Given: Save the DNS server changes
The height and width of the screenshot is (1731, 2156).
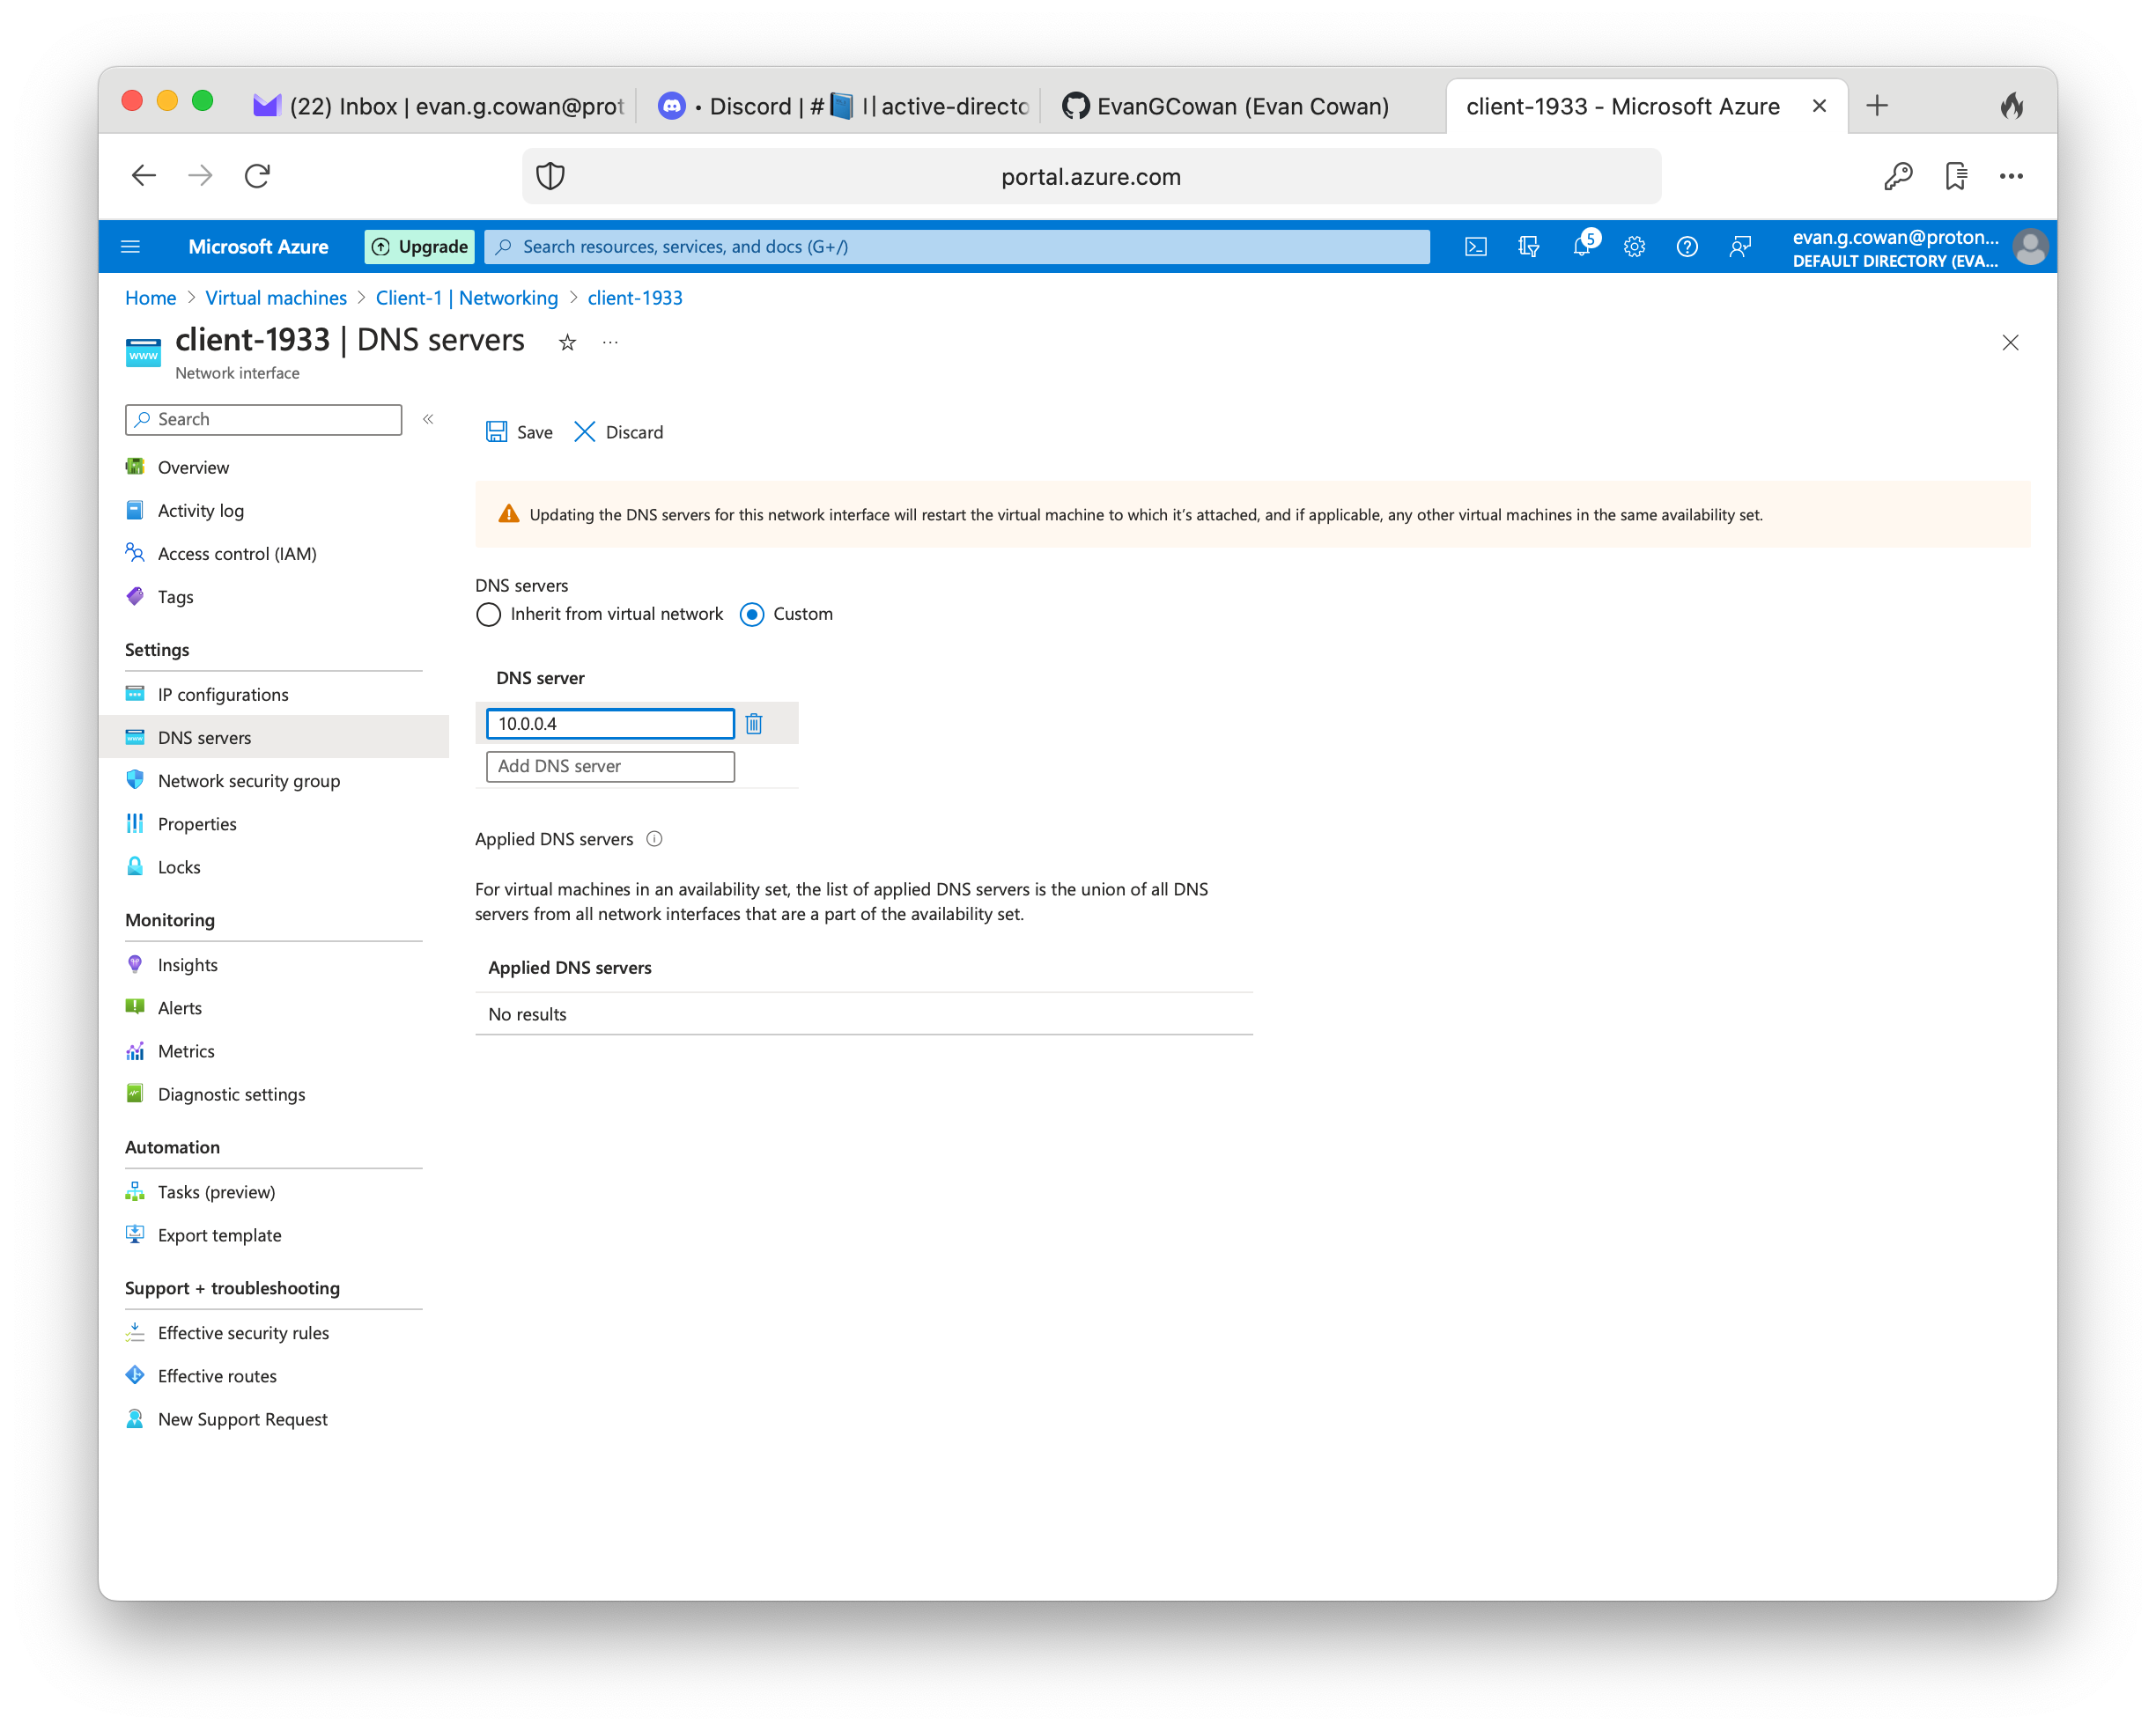Looking at the screenshot, I should click(x=518, y=431).
